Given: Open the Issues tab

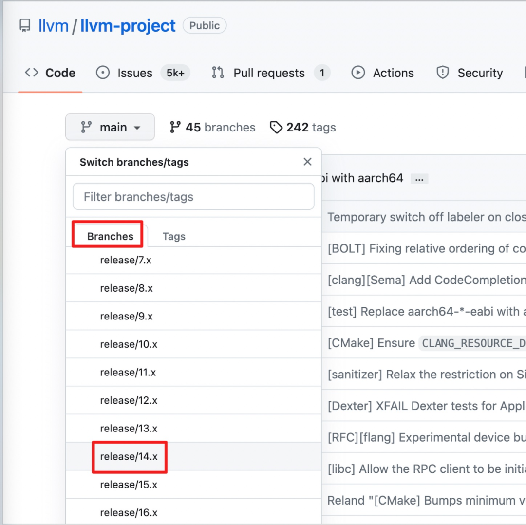Looking at the screenshot, I should (135, 73).
